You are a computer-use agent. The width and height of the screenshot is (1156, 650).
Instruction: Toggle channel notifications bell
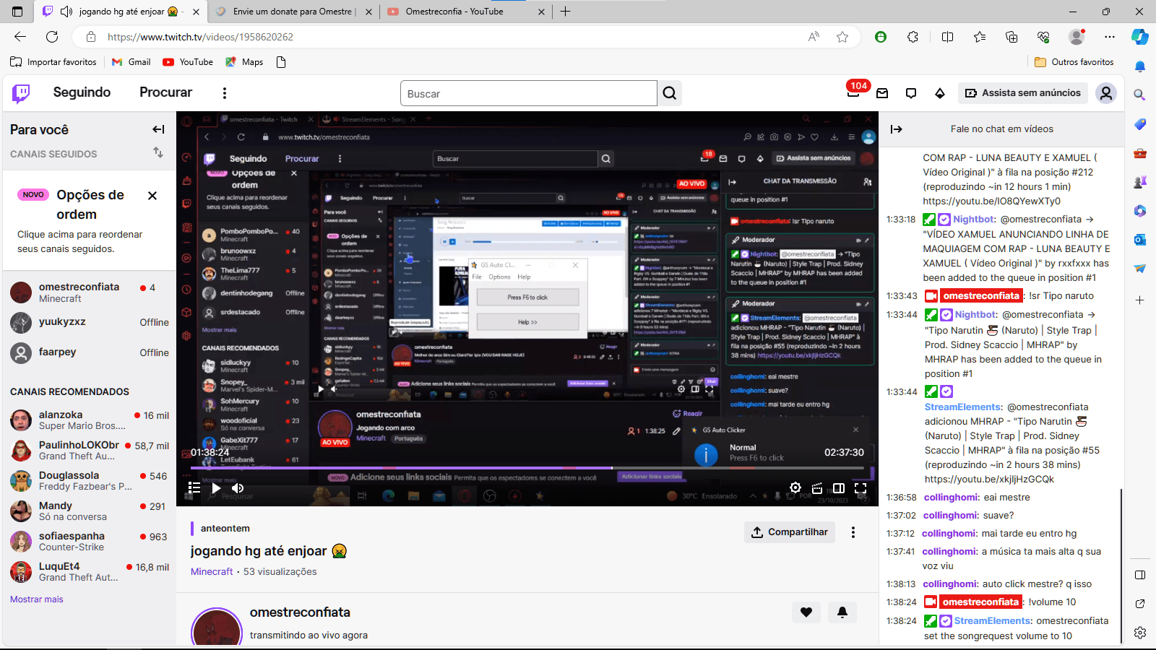click(842, 612)
